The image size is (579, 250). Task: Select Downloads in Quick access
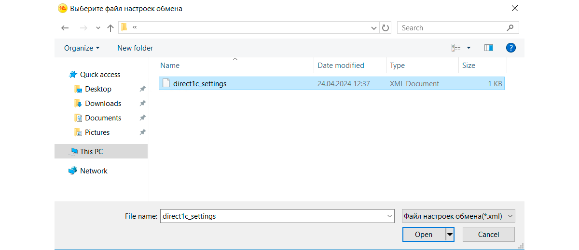coord(103,104)
